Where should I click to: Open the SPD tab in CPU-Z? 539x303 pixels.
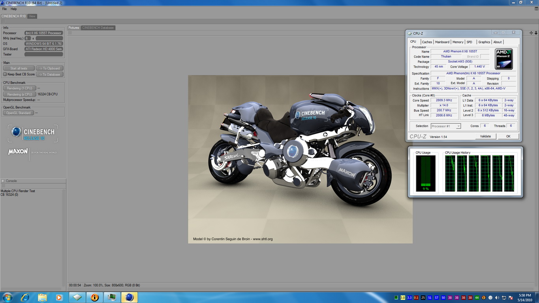pyautogui.click(x=469, y=42)
